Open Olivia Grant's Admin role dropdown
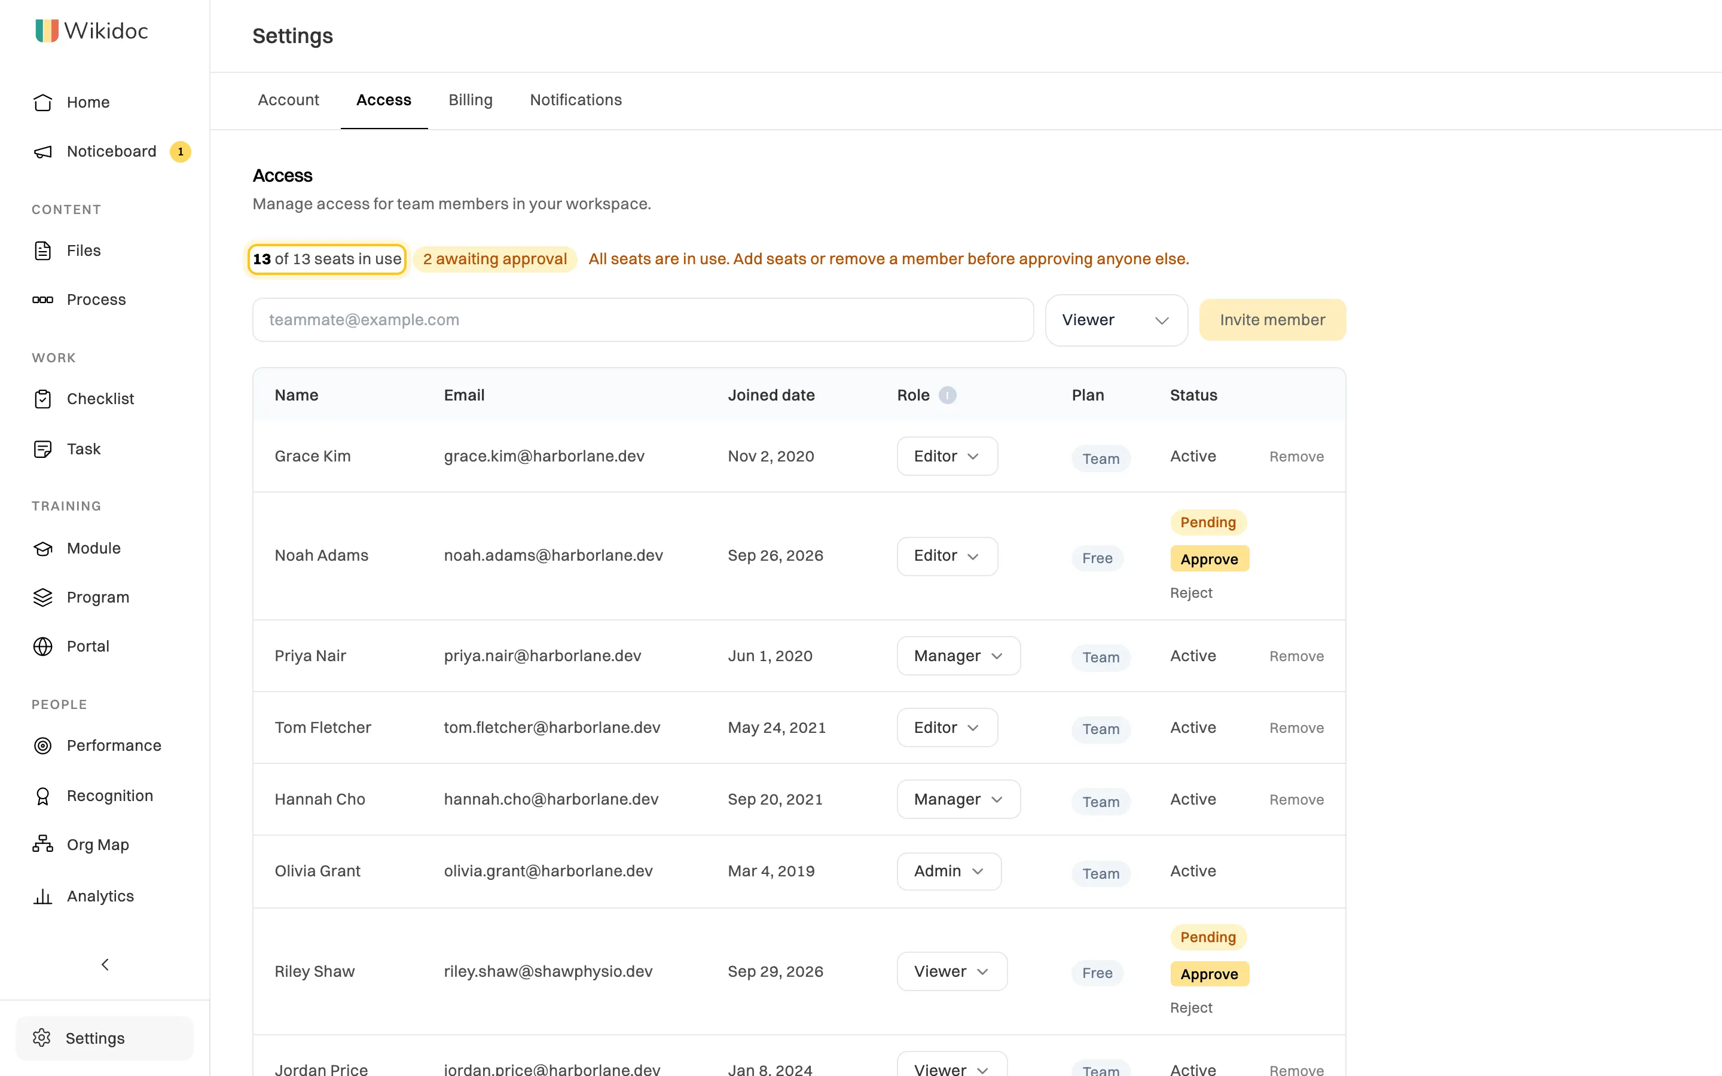1722x1076 pixels. [x=948, y=871]
